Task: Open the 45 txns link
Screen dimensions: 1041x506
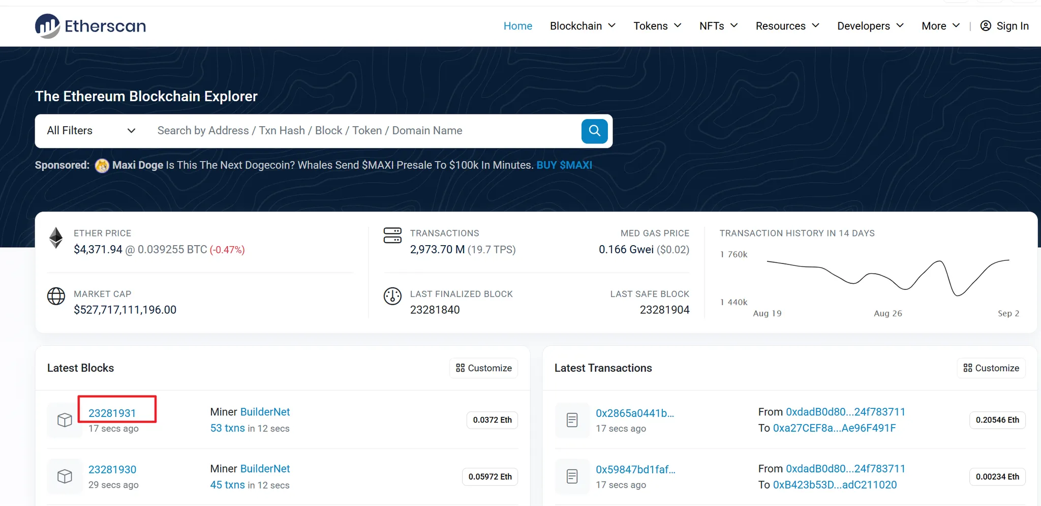Action: (x=228, y=485)
